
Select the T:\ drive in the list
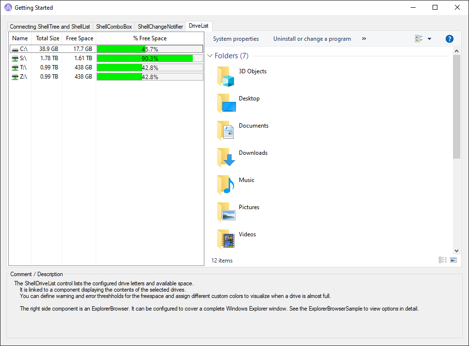coord(23,67)
